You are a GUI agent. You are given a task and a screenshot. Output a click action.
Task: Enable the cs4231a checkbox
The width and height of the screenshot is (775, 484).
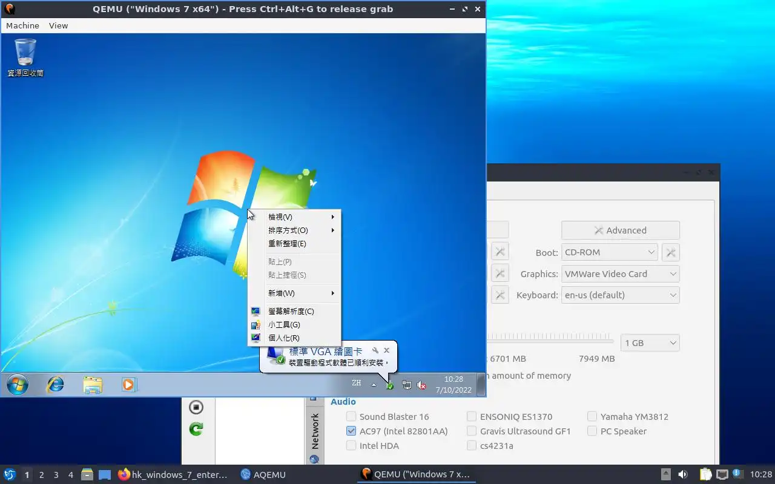[x=472, y=445]
